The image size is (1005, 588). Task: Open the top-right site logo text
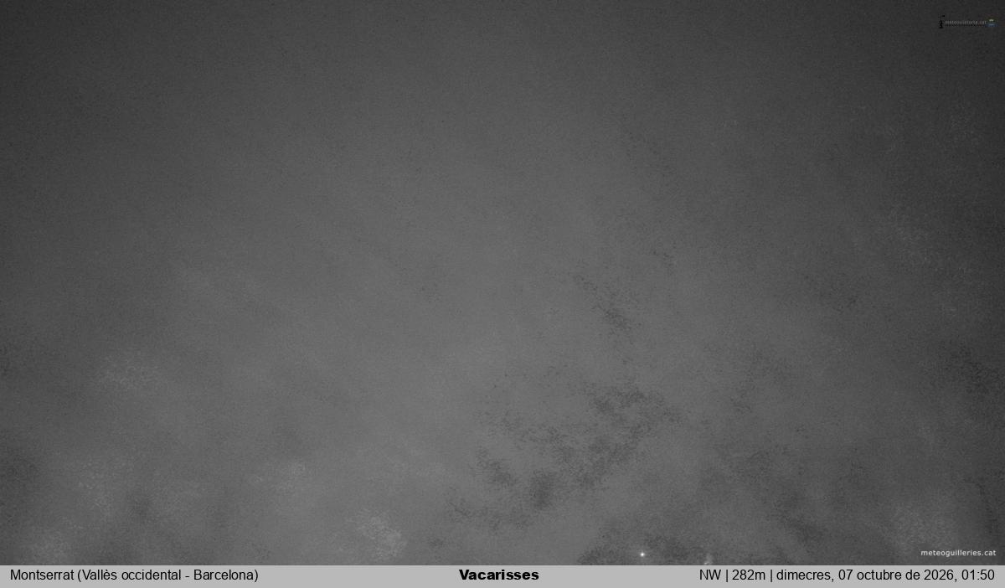[966, 23]
